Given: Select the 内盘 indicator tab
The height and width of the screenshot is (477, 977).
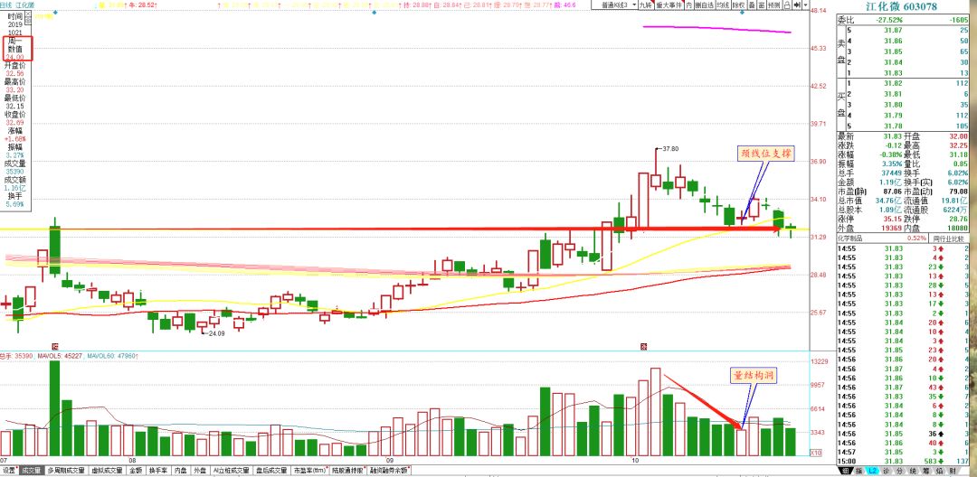Looking at the screenshot, I should click(x=181, y=471).
